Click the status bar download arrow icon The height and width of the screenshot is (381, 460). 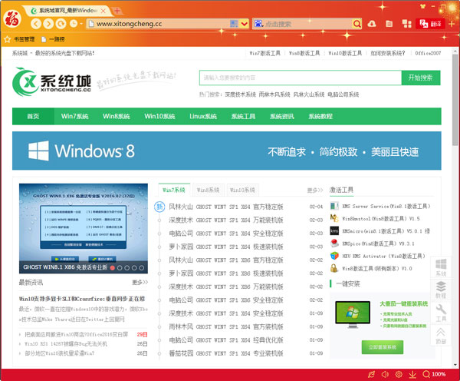coord(412,374)
